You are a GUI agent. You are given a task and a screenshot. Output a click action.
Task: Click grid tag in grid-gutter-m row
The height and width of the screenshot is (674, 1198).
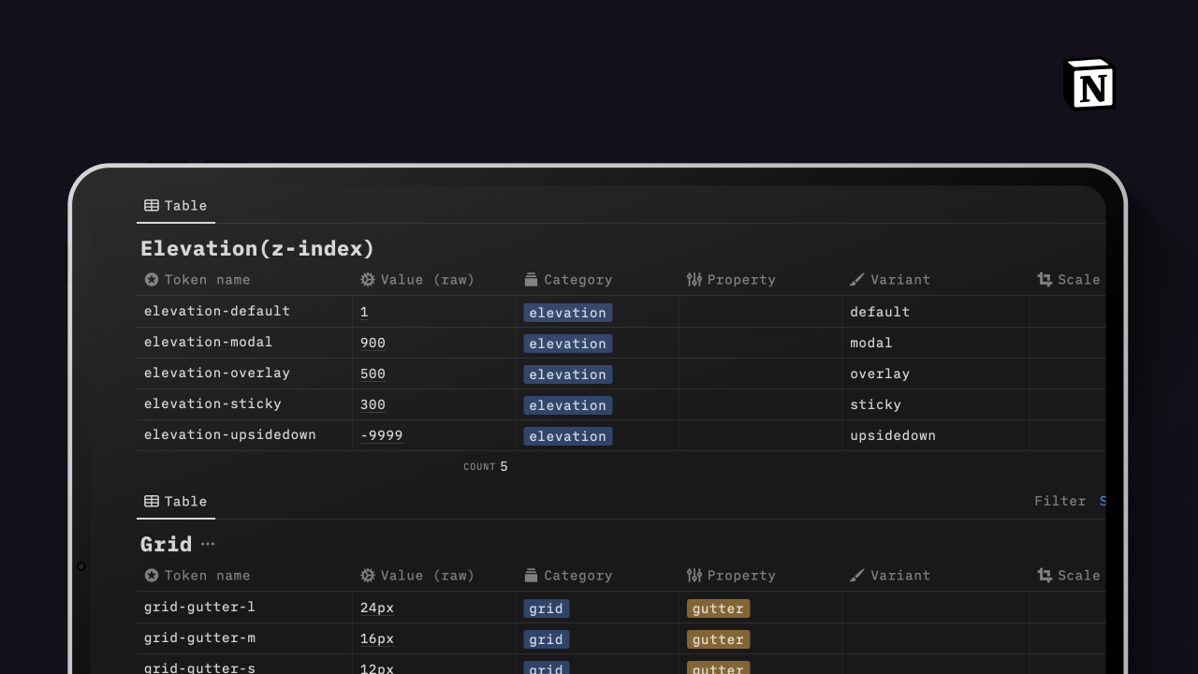point(547,639)
